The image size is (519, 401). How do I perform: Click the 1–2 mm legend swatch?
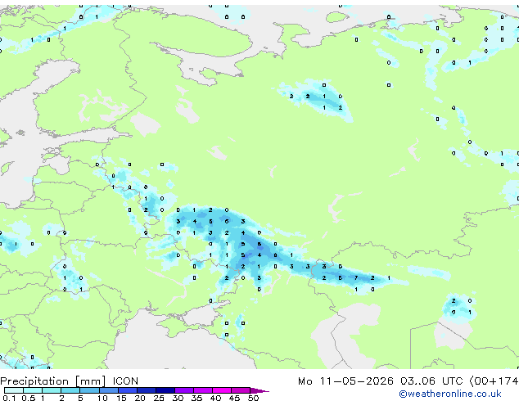pos(52,390)
